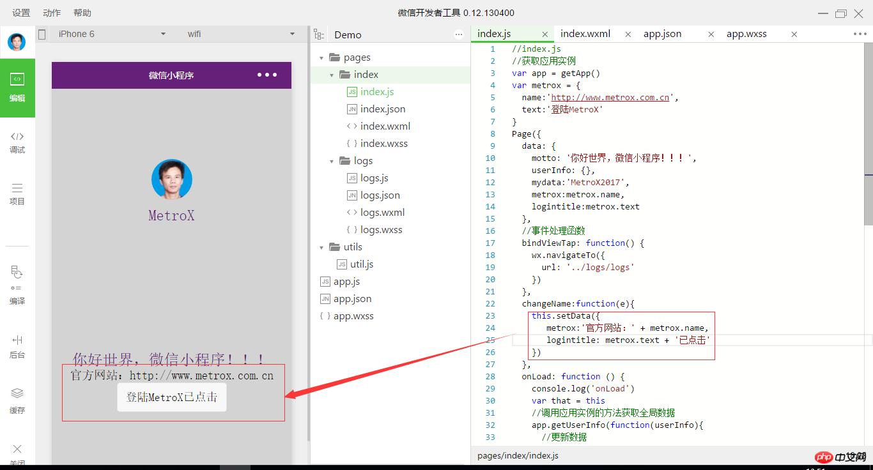Screen dimensions: 873x470
Task: Switch to 调试 (Debug) sidebar panel
Action: coord(17,142)
